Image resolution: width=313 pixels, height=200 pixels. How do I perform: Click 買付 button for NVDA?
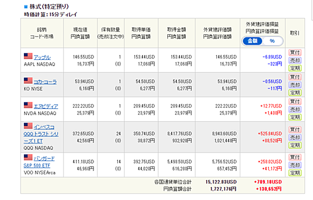(295, 102)
